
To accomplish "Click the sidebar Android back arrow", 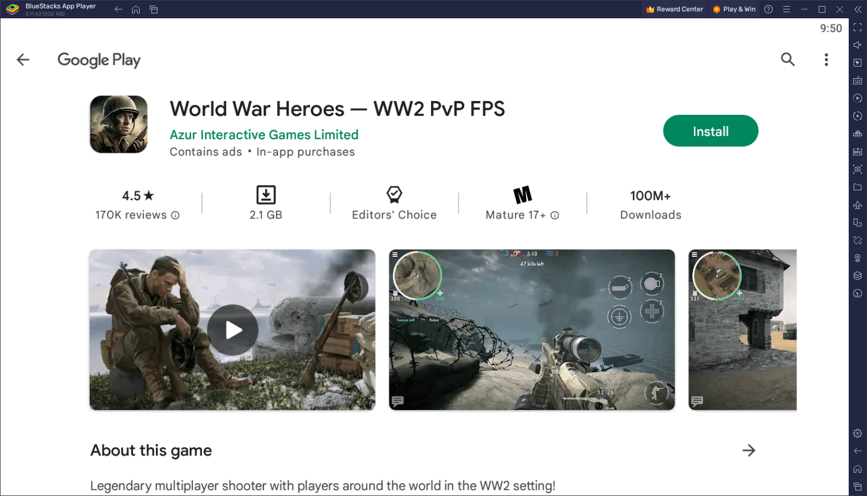I will [858, 451].
